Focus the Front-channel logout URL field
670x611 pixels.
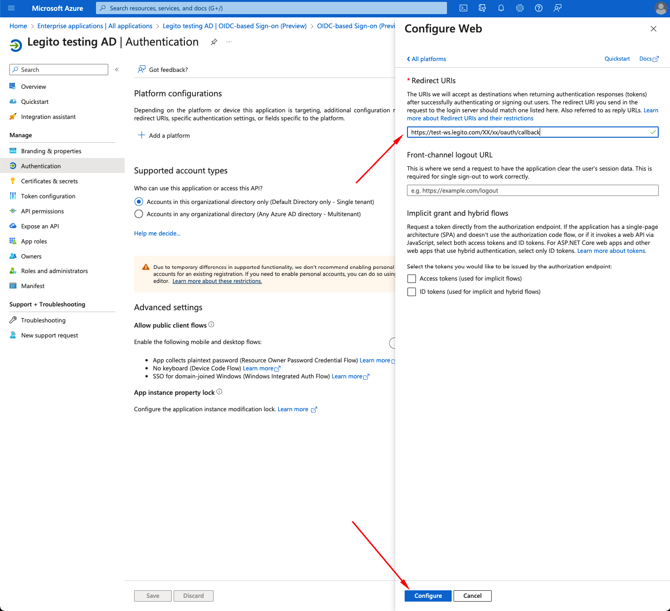(533, 190)
